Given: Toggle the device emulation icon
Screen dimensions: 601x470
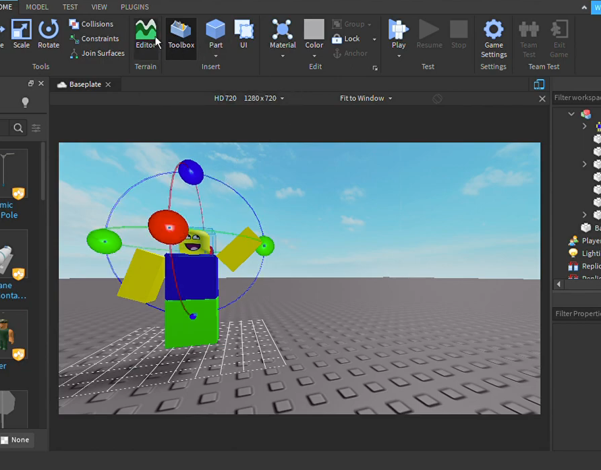Looking at the screenshot, I should pyautogui.click(x=540, y=84).
